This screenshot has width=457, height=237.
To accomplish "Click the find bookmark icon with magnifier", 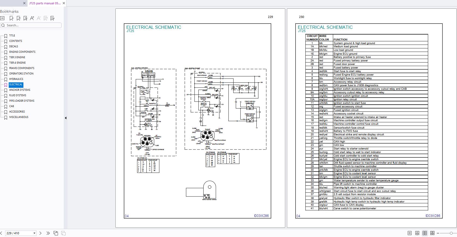I will (25, 18).
